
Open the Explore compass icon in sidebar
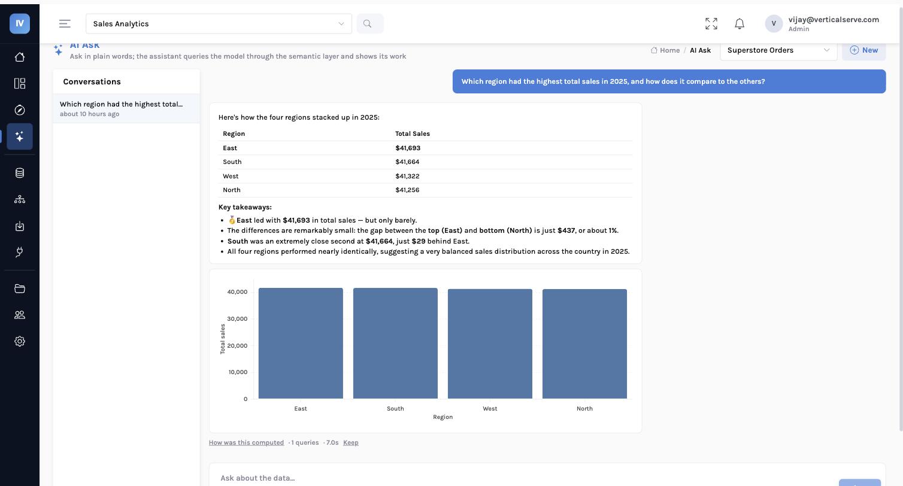point(20,110)
